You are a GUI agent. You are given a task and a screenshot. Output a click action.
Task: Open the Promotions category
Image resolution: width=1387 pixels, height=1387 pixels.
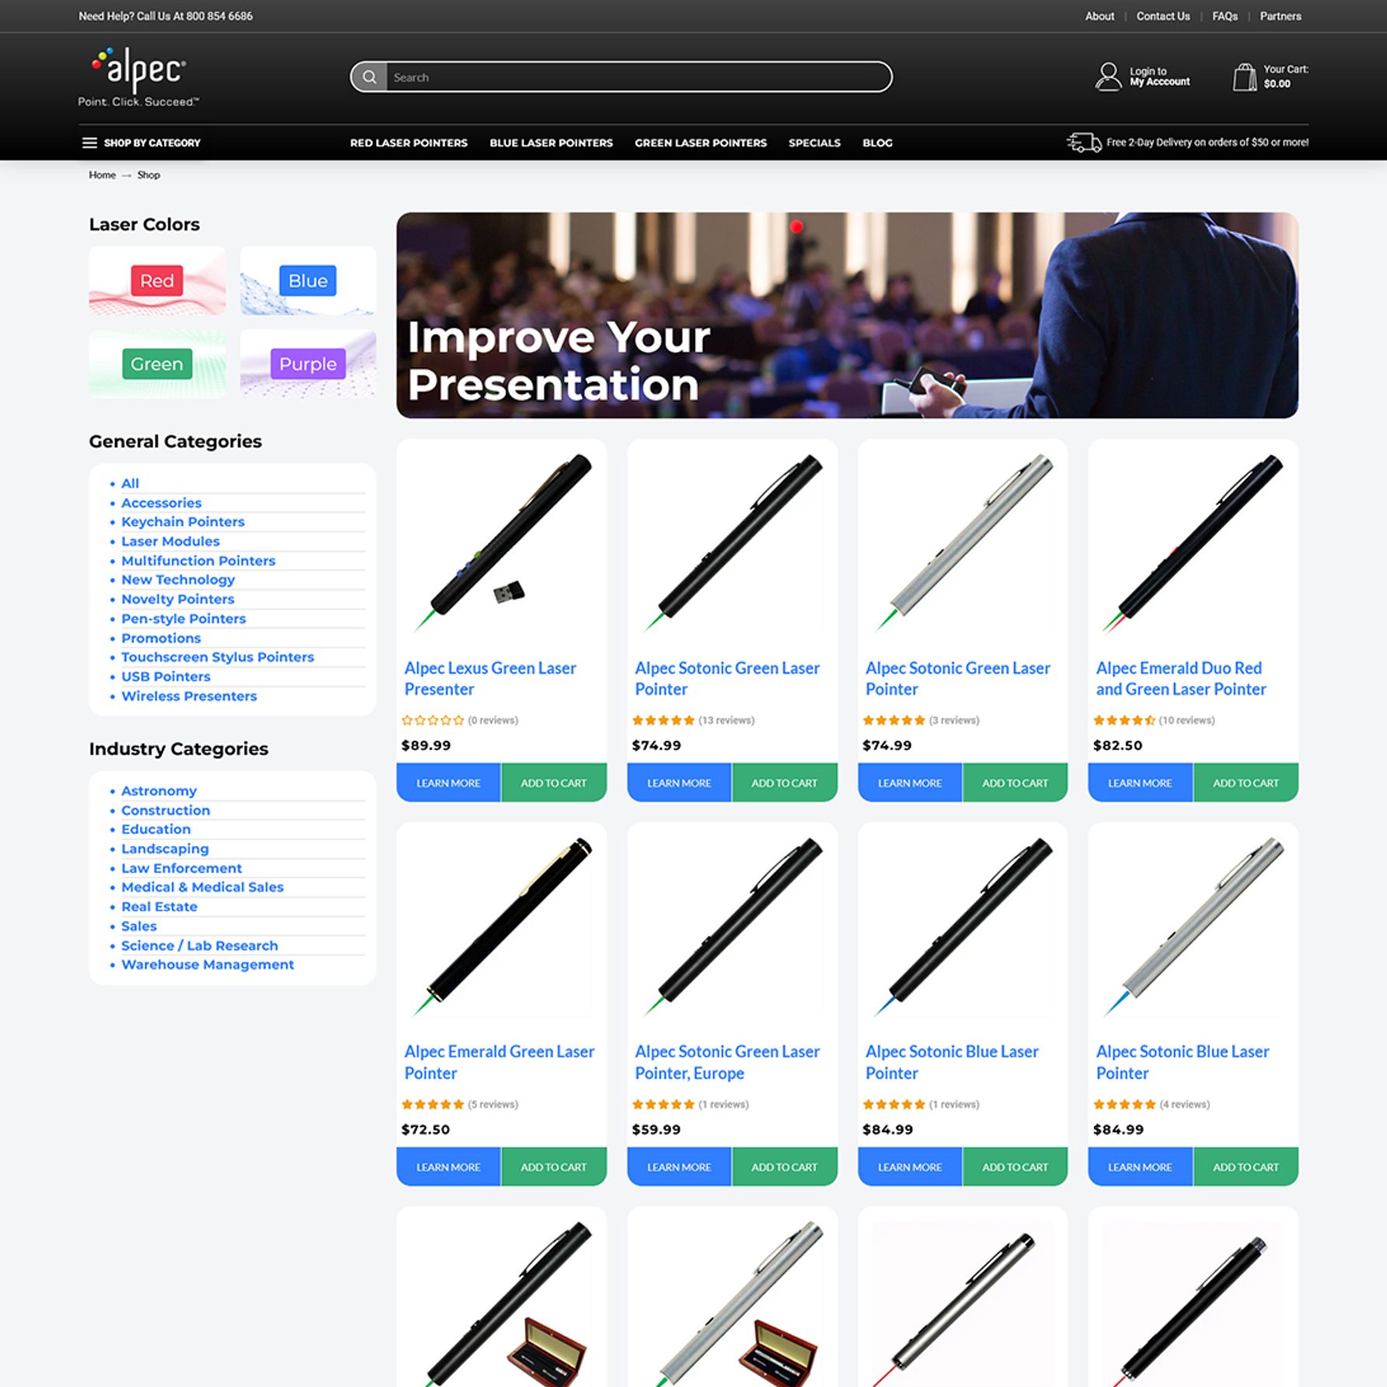(x=161, y=638)
